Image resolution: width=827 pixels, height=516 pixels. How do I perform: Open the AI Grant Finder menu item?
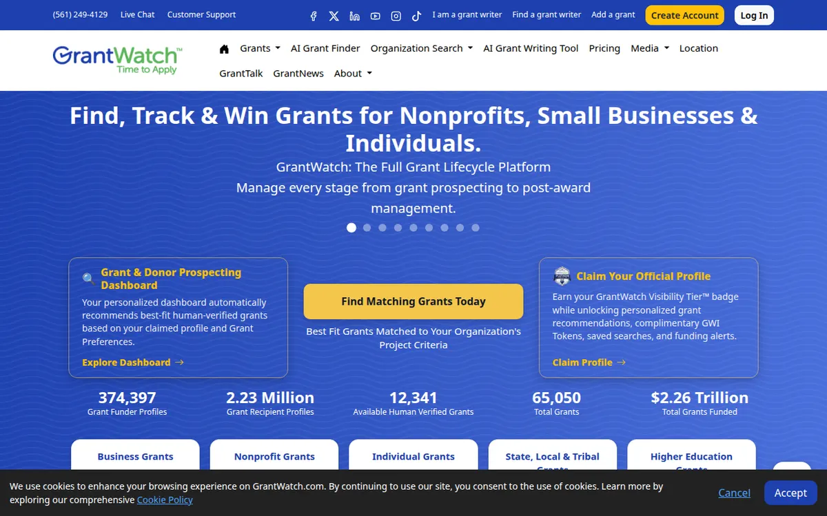(x=325, y=48)
